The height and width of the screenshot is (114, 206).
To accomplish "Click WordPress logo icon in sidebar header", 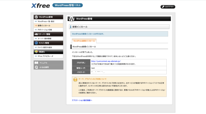I will pyautogui.click(x=36, y=17).
